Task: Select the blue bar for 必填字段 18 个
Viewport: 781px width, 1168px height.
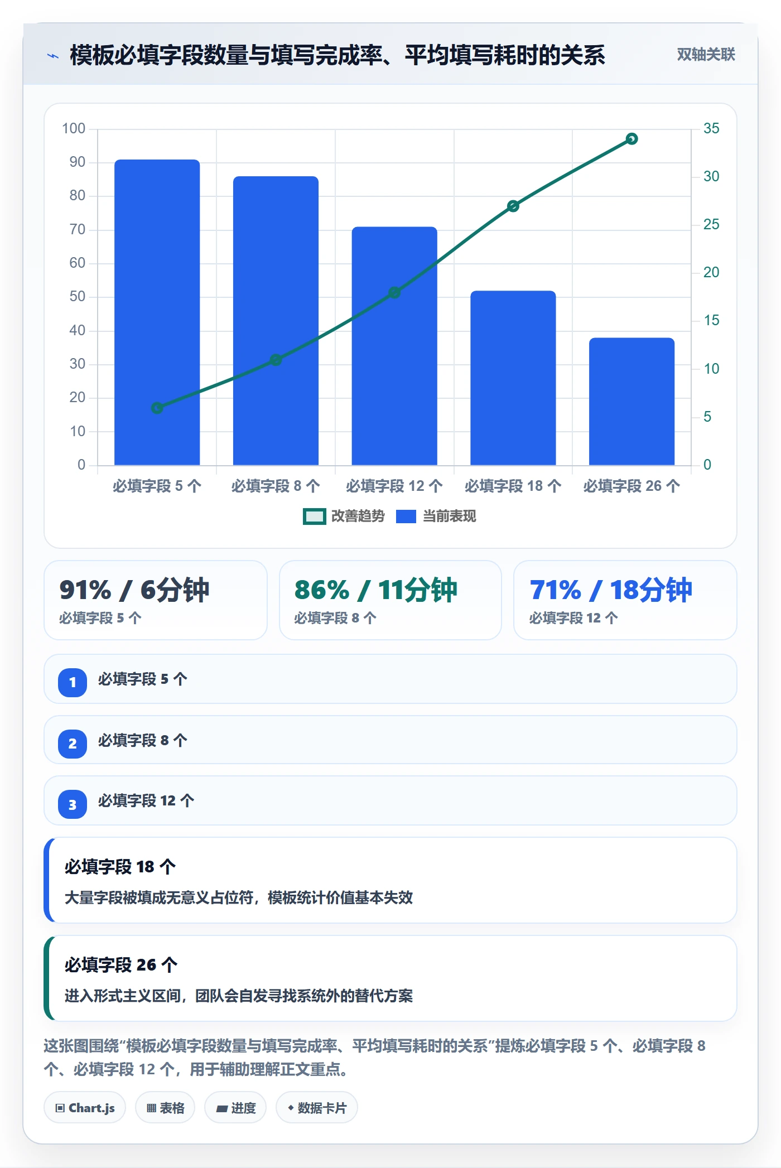Action: 513,378
